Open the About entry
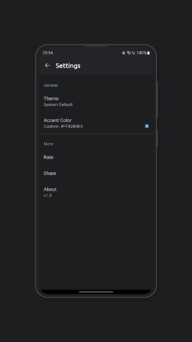The width and height of the screenshot is (192, 342). click(x=96, y=192)
